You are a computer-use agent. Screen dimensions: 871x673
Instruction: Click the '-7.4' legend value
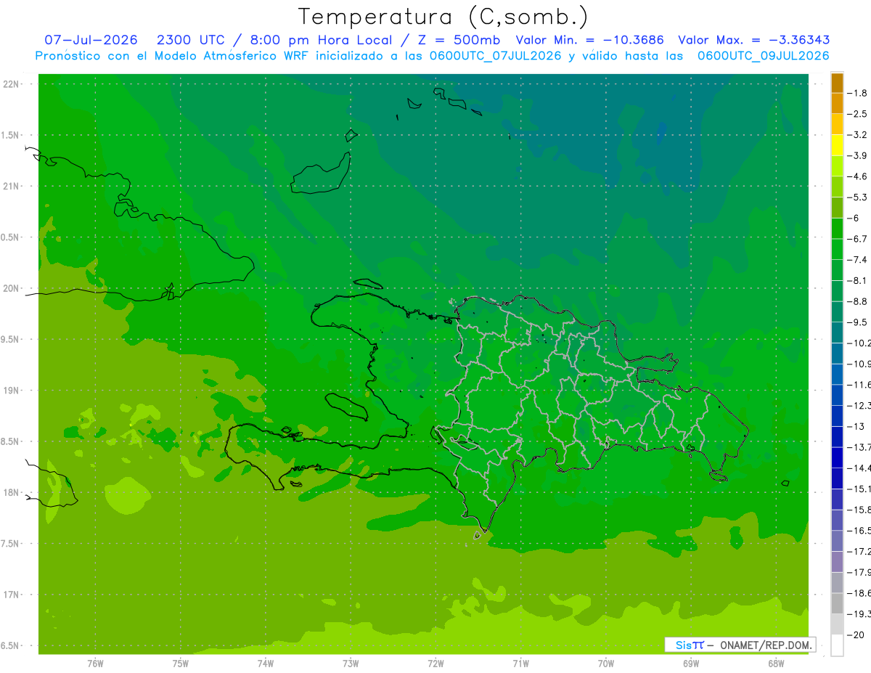coord(858,260)
